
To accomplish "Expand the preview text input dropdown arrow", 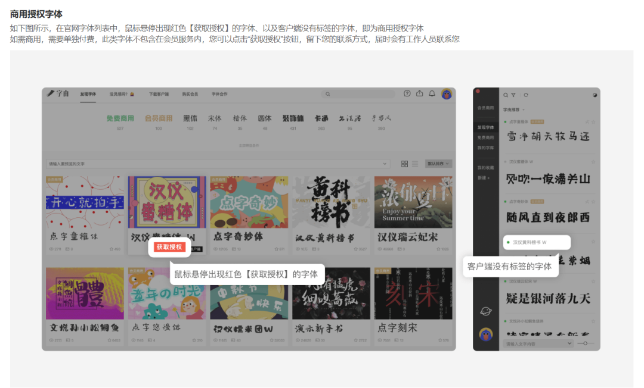I will point(569,343).
